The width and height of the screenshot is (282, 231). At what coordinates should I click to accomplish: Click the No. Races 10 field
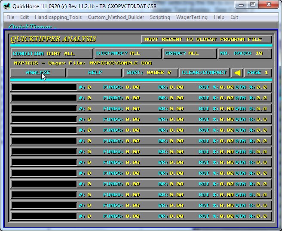coord(245,54)
